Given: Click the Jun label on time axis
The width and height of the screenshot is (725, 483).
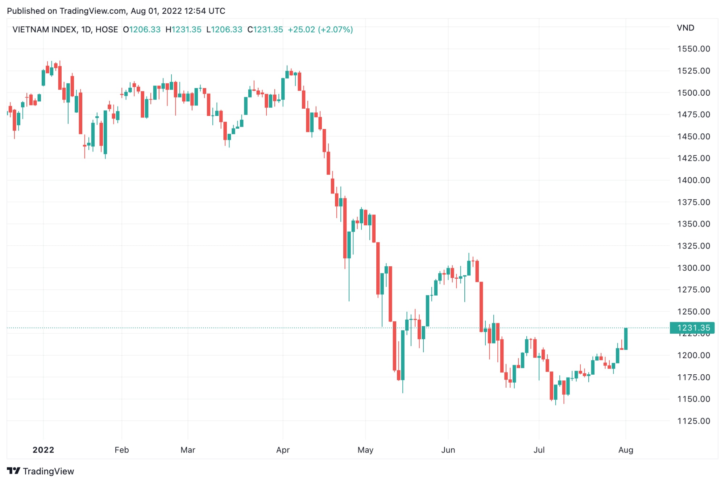Looking at the screenshot, I should (448, 450).
